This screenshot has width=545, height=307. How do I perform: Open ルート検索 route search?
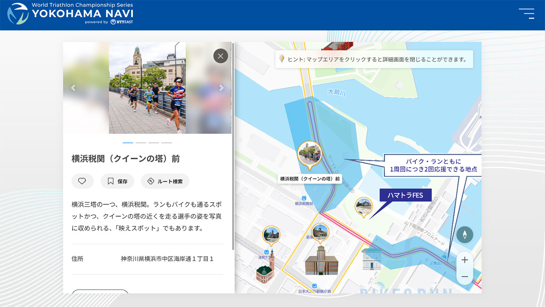pyautogui.click(x=165, y=181)
